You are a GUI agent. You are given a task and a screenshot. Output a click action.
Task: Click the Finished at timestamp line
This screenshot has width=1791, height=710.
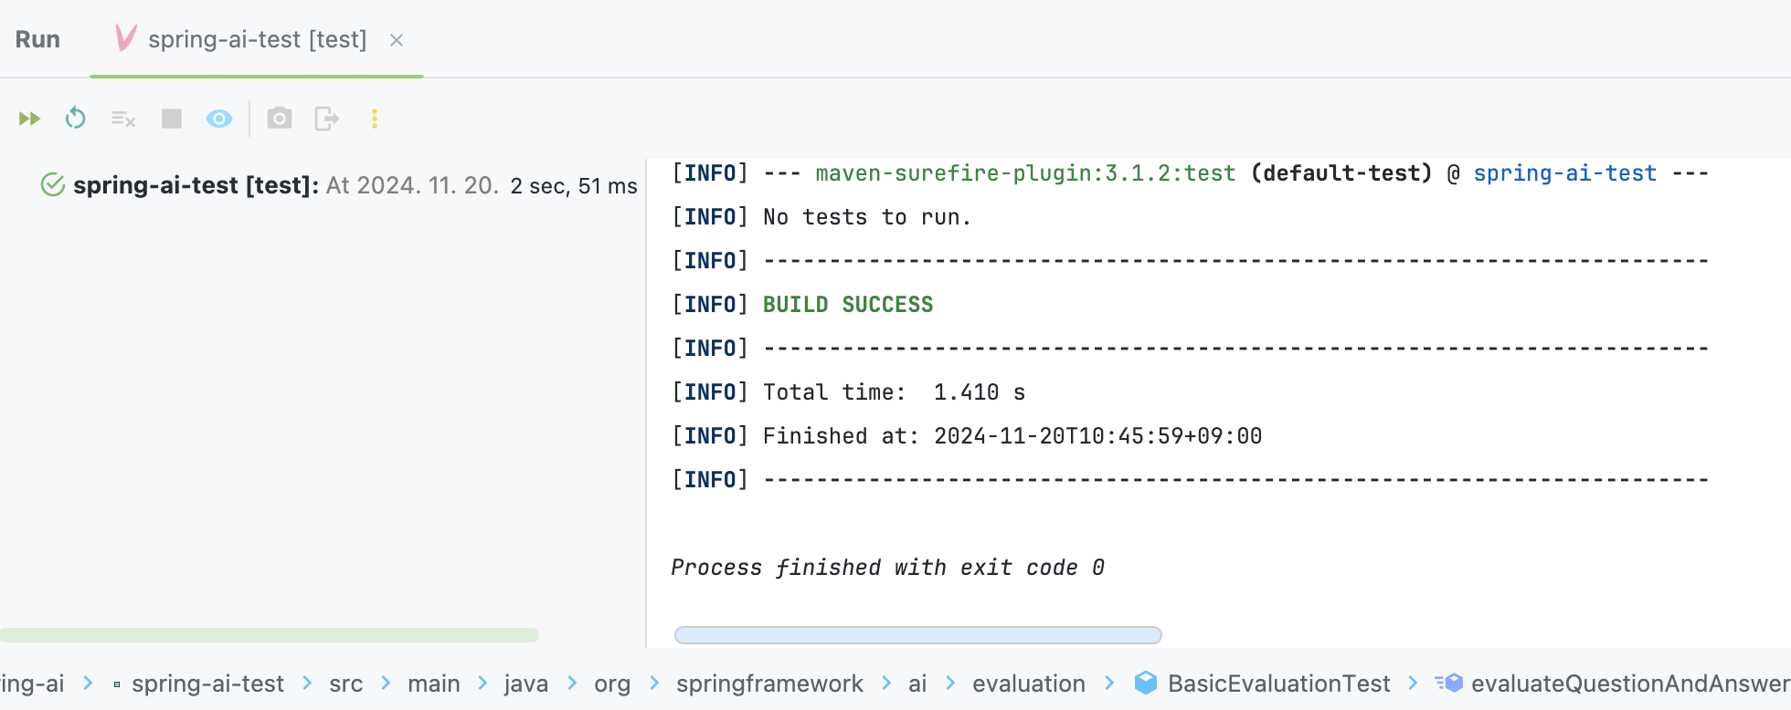tap(1012, 436)
